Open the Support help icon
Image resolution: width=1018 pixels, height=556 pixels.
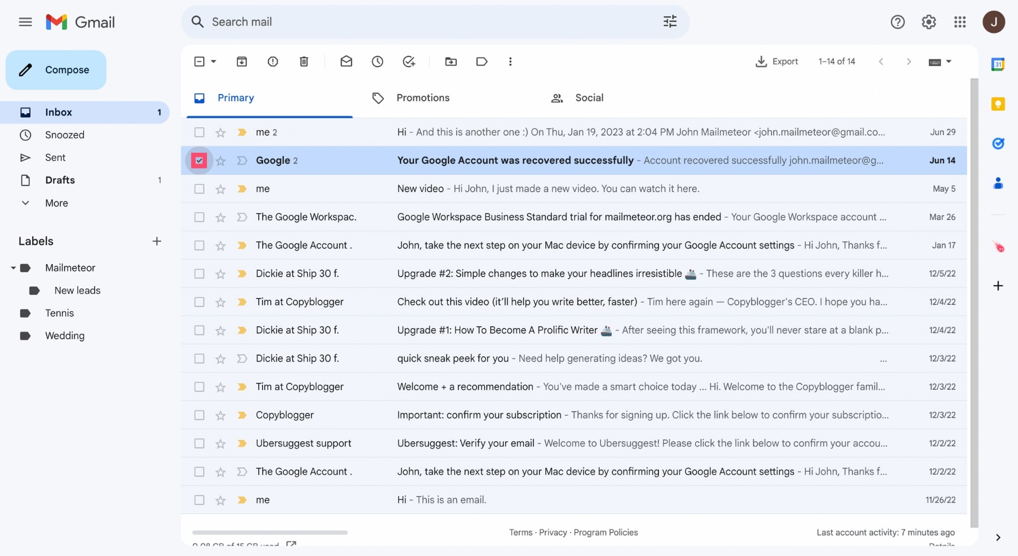898,22
